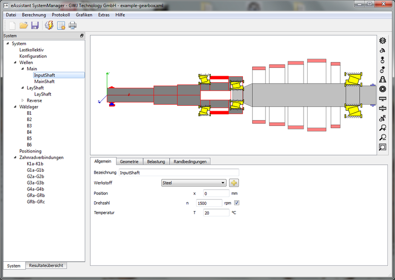Click the save floppy disk icon
395x280 pixels.
pyautogui.click(x=35, y=26)
